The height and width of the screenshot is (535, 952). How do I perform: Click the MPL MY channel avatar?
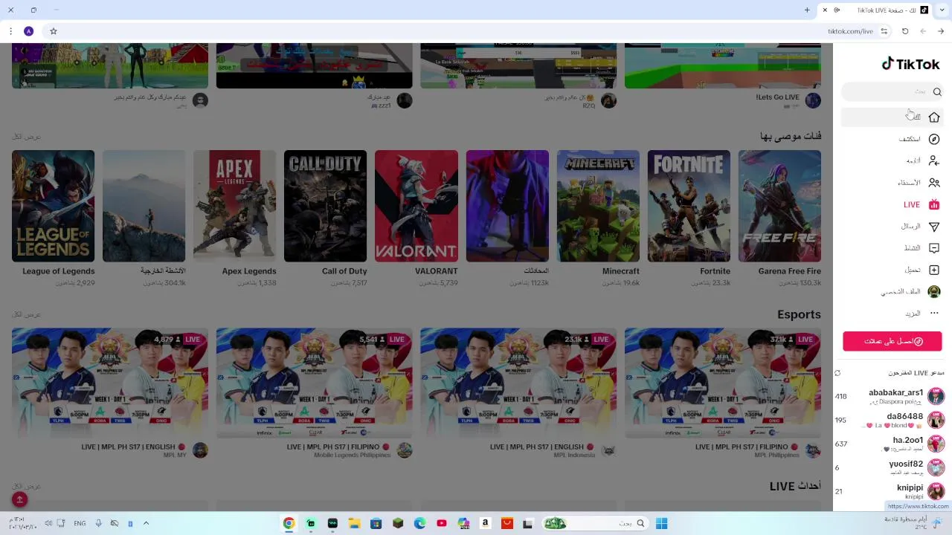click(x=200, y=450)
